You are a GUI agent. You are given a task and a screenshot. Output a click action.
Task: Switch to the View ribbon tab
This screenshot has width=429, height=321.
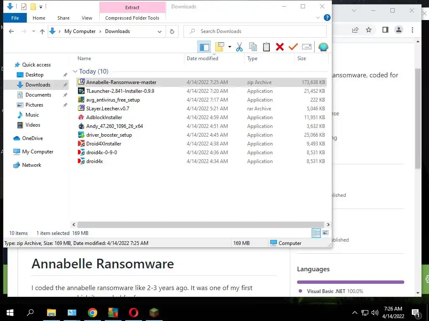tap(87, 18)
